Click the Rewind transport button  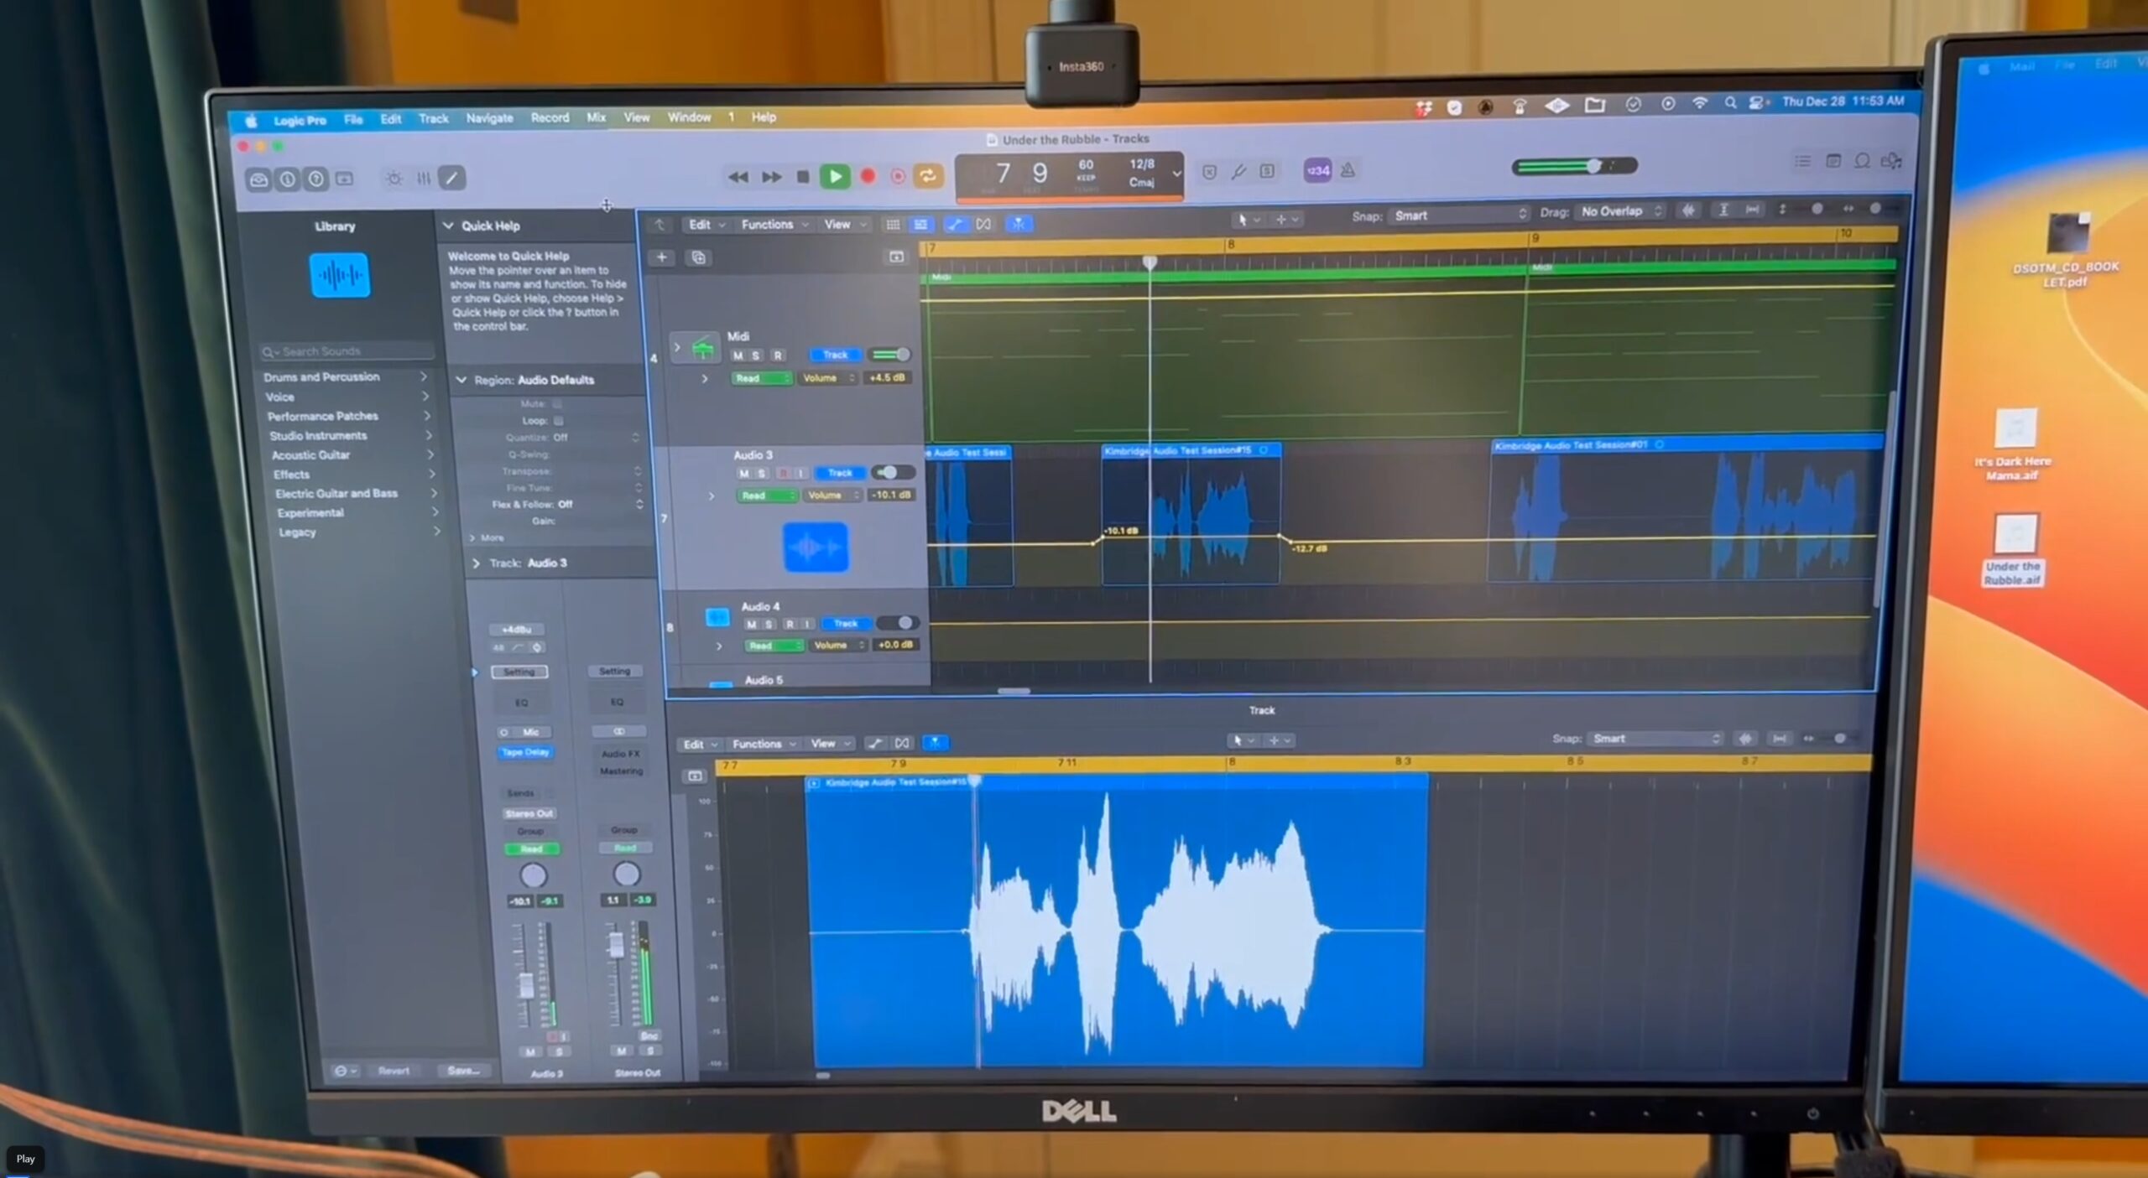pos(738,177)
